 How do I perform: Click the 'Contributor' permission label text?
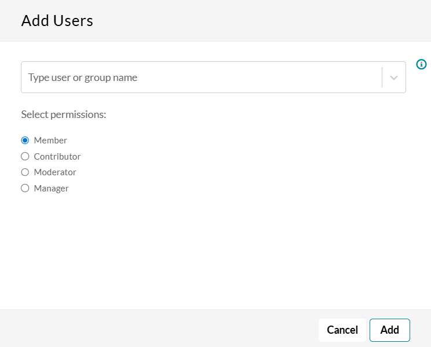[x=57, y=156]
